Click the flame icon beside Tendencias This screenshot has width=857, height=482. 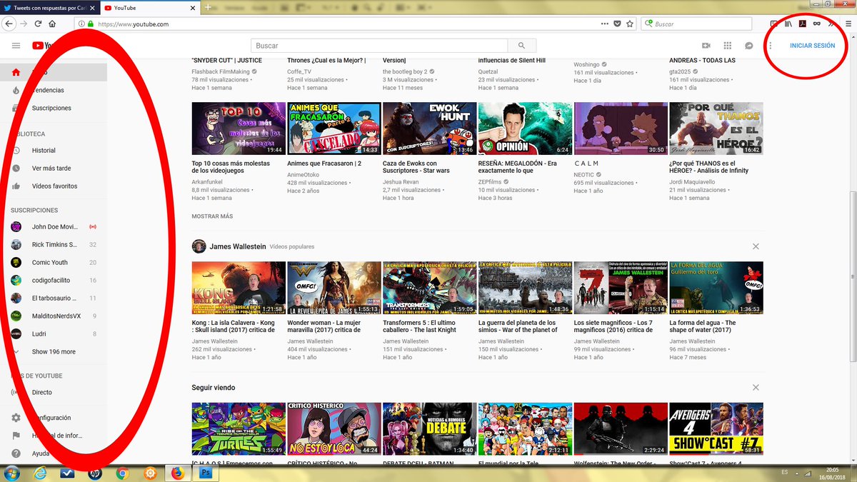[x=16, y=90]
